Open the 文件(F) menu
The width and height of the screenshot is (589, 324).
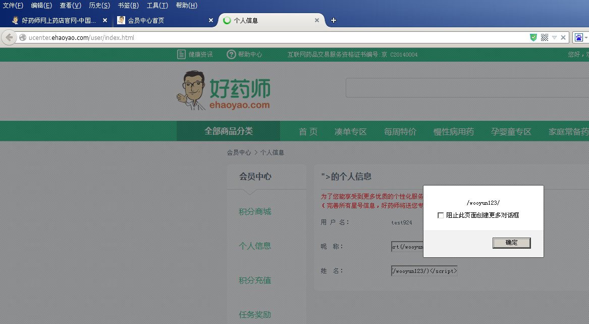(13, 5)
